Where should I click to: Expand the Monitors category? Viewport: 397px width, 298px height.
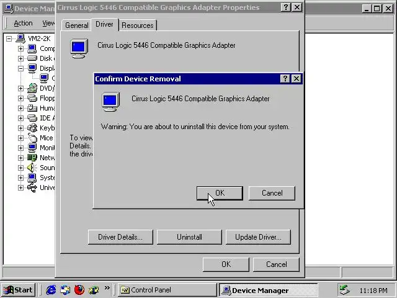(20, 148)
